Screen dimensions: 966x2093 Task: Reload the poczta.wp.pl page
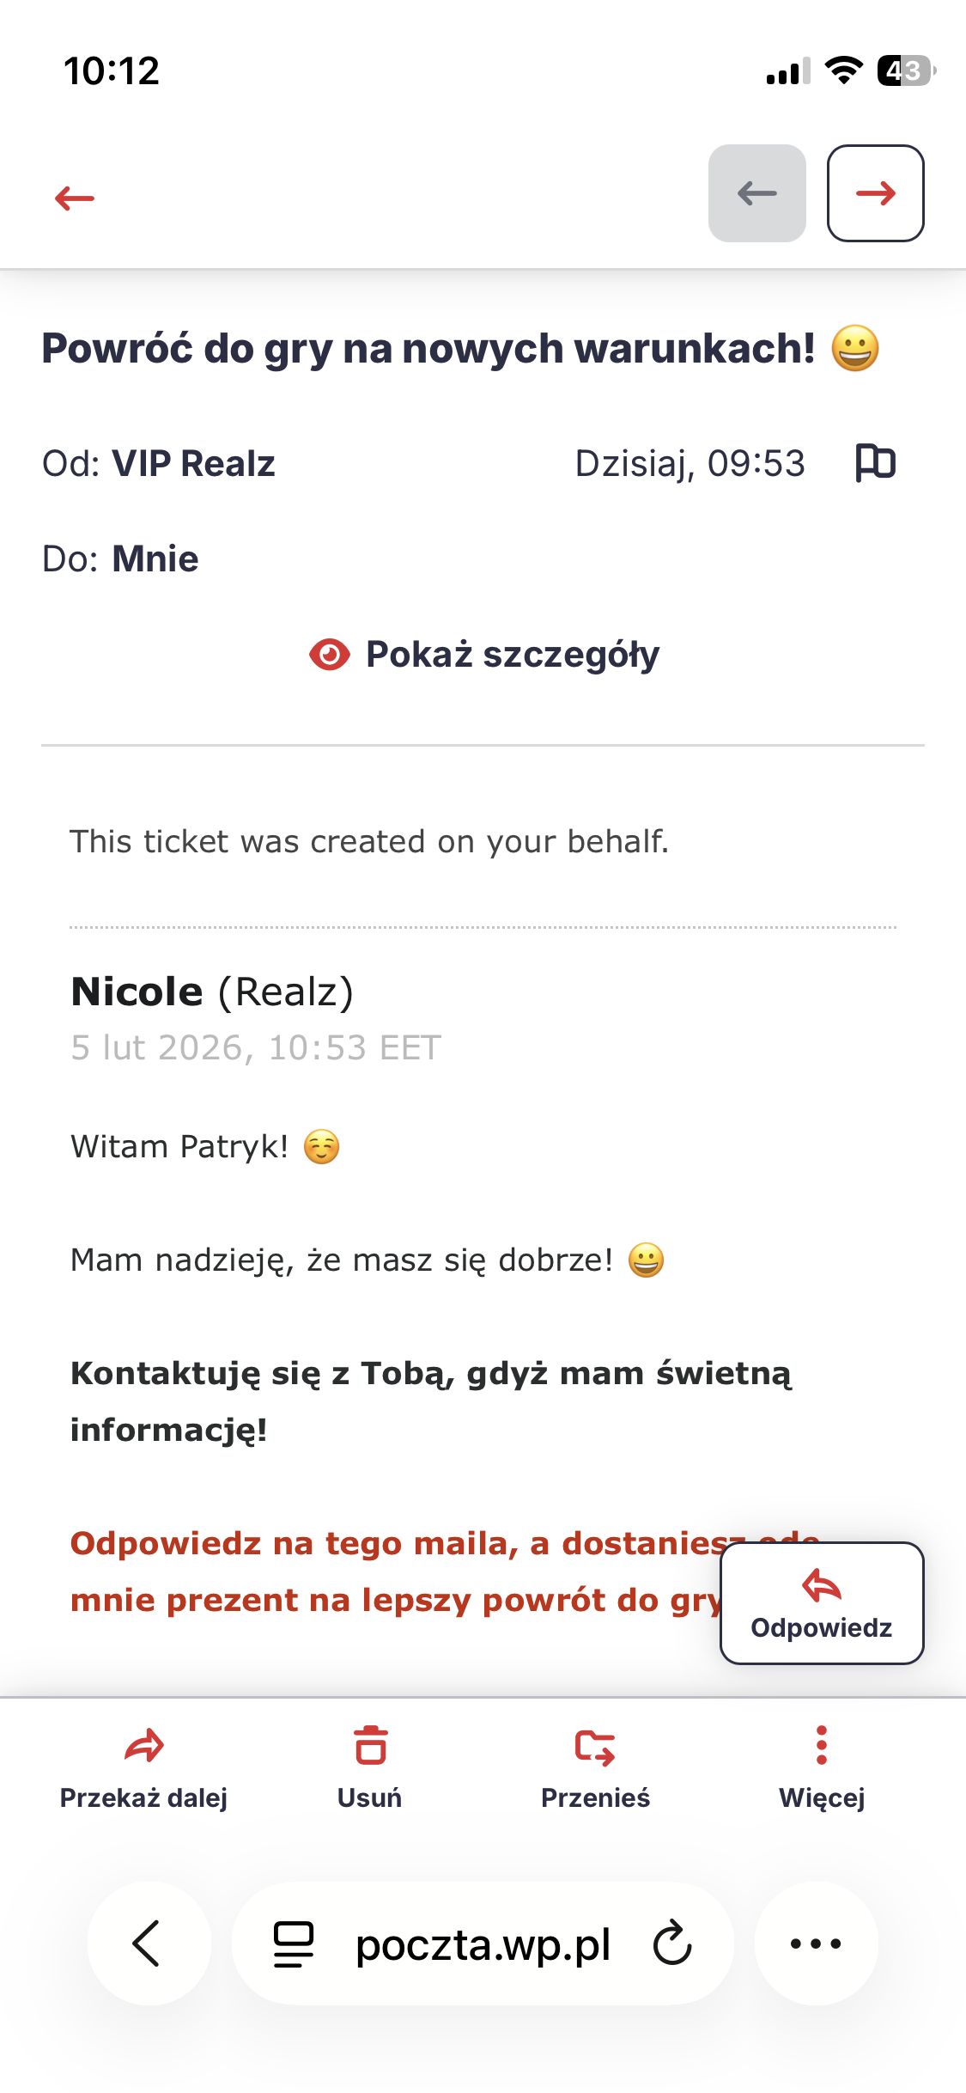(672, 1943)
